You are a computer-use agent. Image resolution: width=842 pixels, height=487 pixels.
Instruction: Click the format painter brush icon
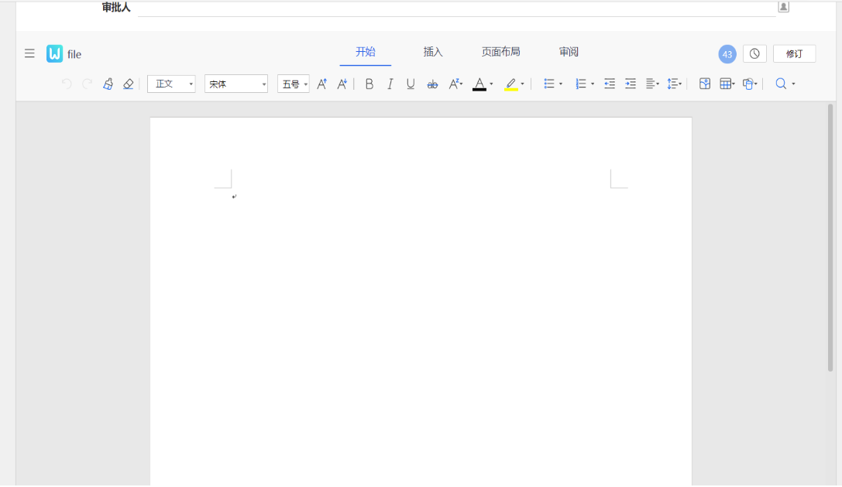[x=108, y=84]
